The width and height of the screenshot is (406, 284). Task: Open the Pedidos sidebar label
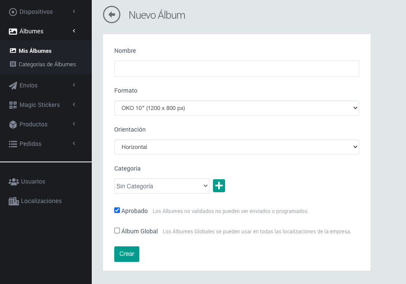click(x=30, y=144)
